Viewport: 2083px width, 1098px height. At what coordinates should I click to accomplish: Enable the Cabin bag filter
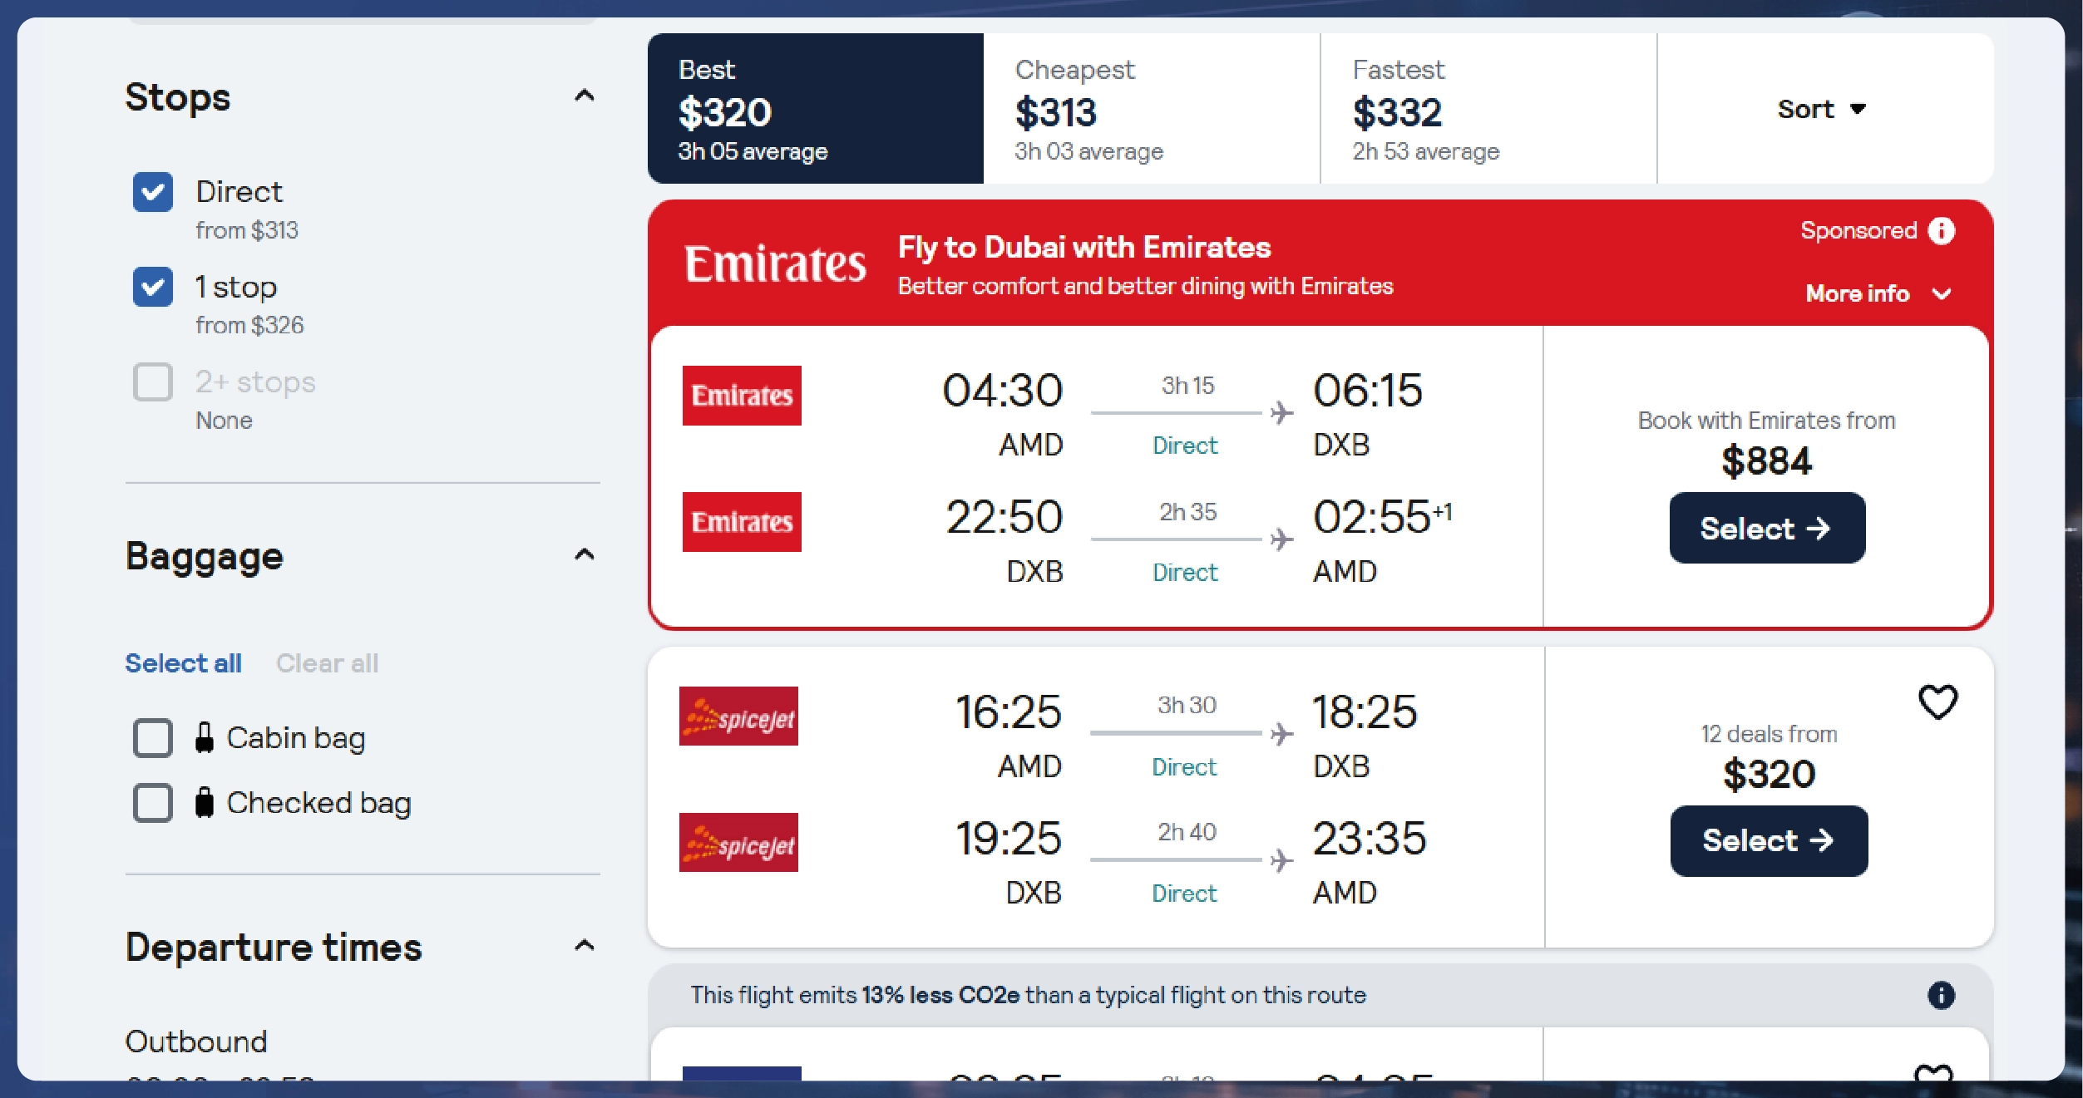(x=153, y=738)
